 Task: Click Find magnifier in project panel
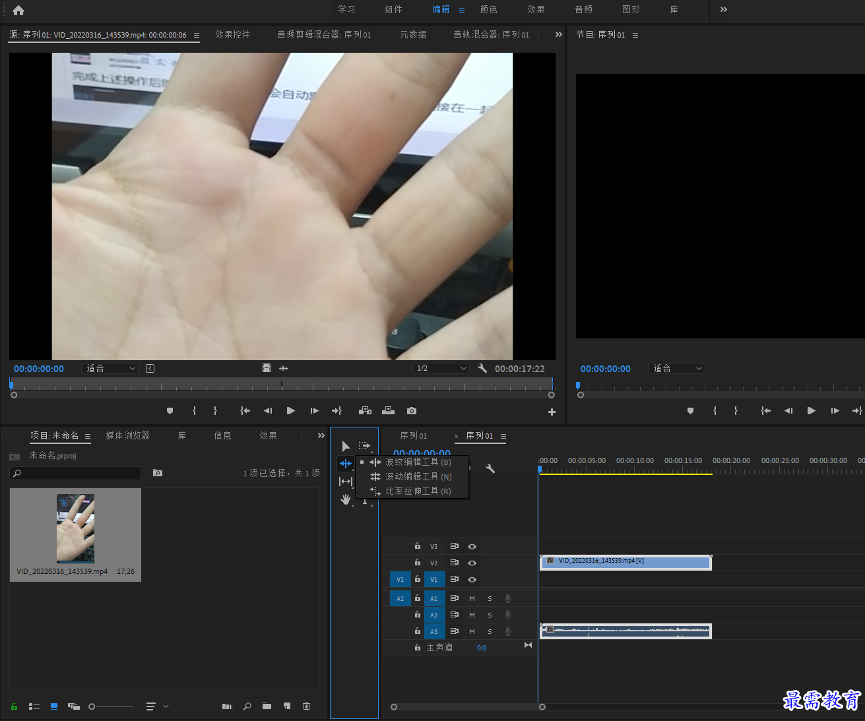pos(247,706)
